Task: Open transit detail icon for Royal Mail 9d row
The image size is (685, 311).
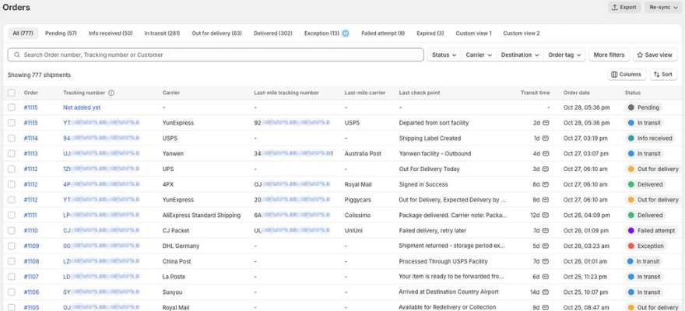Action: [x=546, y=308]
